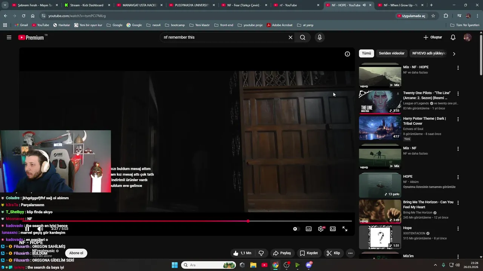Image resolution: width=483 pixels, height=271 pixels.
Task: Open the account avatar menu
Action: [468, 37]
